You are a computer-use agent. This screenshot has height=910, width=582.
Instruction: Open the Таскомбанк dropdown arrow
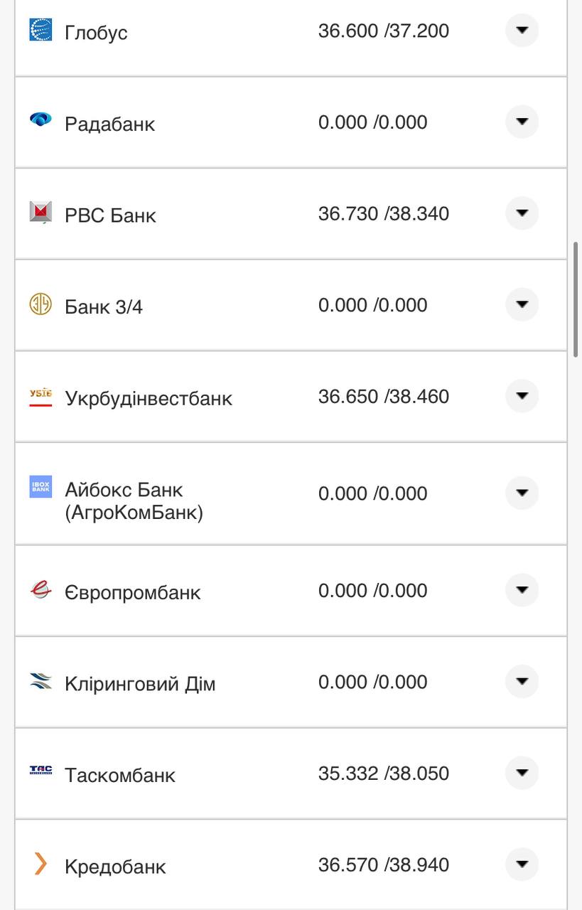click(x=522, y=773)
